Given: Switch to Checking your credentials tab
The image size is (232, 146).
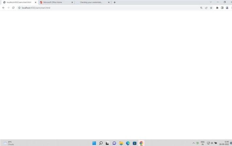Looking at the screenshot, I should click(x=91, y=2).
